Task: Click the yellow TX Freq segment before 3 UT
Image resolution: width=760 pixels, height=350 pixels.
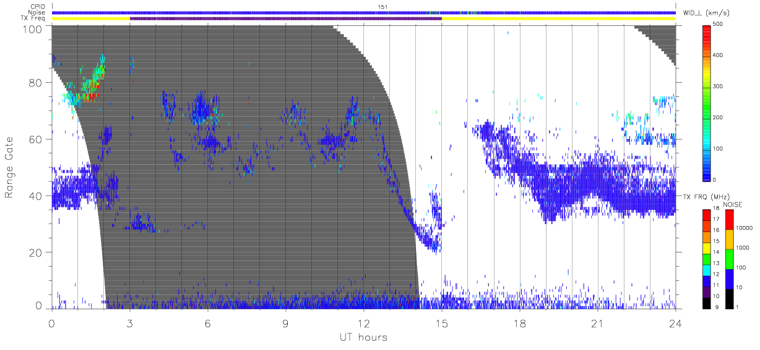Action: click(91, 19)
